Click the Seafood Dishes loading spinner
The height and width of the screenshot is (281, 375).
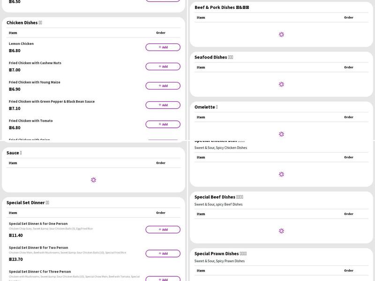click(281, 84)
